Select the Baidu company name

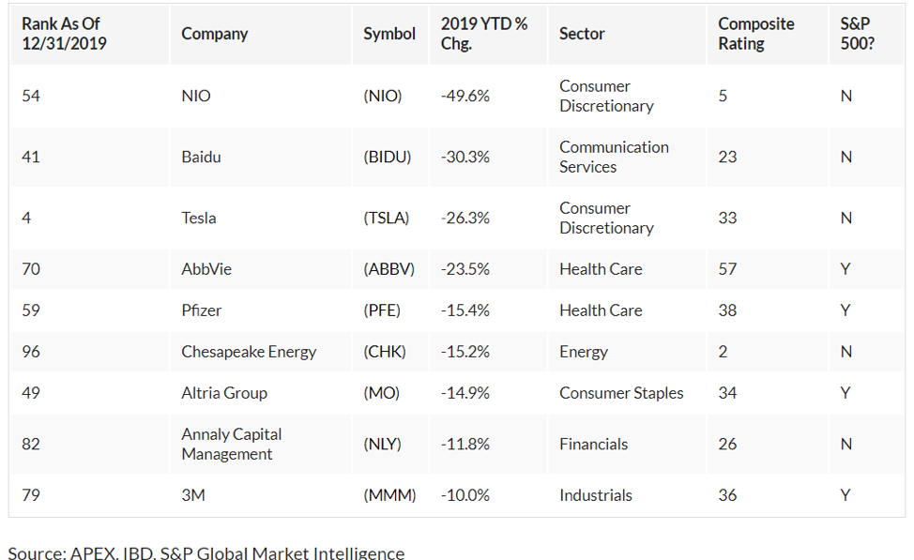click(x=202, y=157)
